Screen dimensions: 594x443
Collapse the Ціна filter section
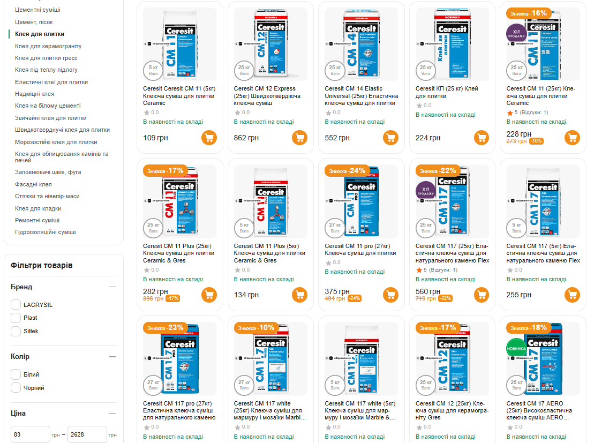(112, 414)
